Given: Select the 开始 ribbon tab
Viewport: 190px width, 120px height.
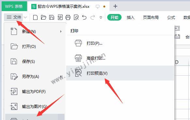Looking at the screenshot, I should click(114, 17).
